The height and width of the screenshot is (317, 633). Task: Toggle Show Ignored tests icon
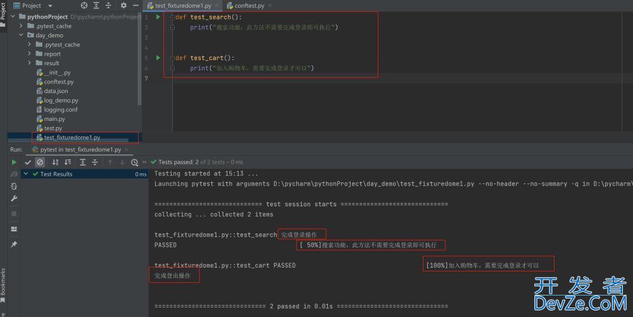tap(39, 162)
